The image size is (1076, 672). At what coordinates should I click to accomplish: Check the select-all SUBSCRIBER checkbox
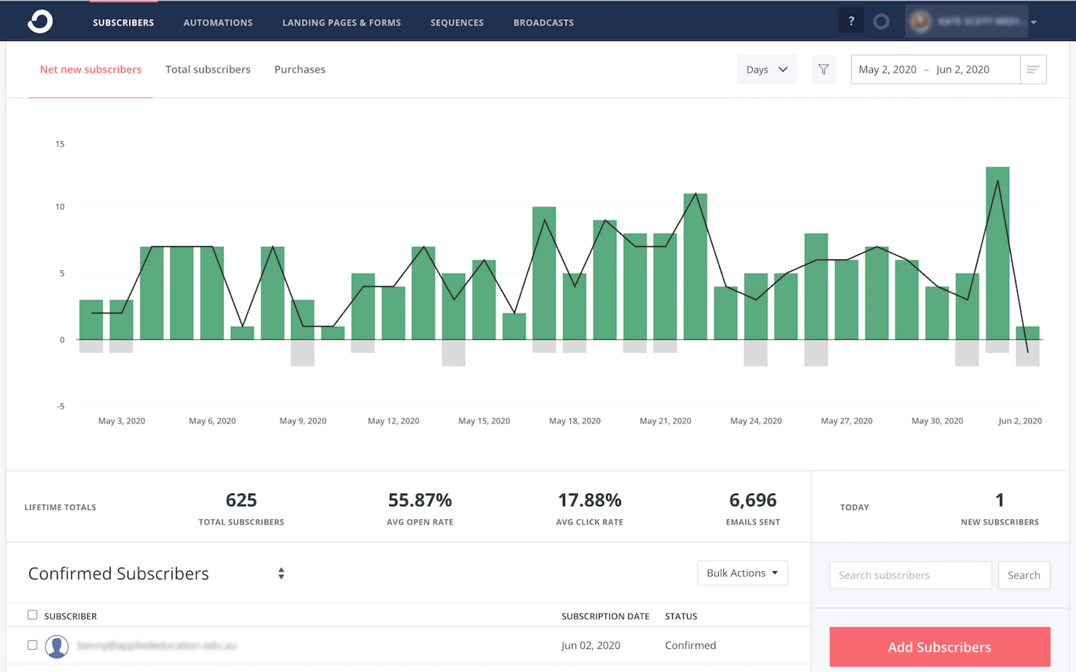(x=33, y=615)
